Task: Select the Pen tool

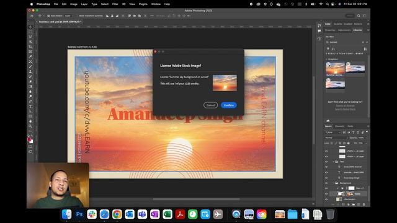Action: point(30,102)
